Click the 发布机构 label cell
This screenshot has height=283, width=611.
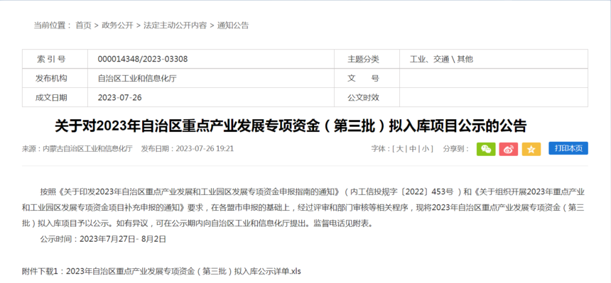tap(55, 78)
